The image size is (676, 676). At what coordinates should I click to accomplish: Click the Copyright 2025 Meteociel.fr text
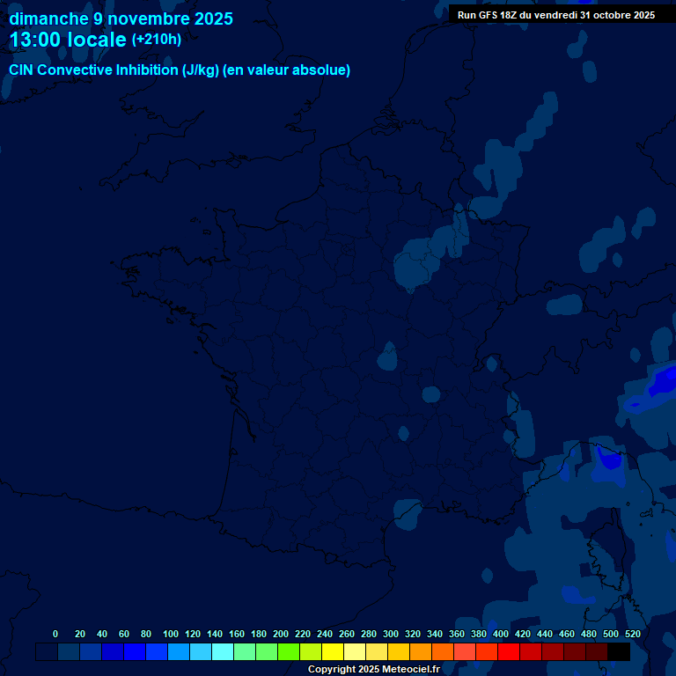[373, 669]
